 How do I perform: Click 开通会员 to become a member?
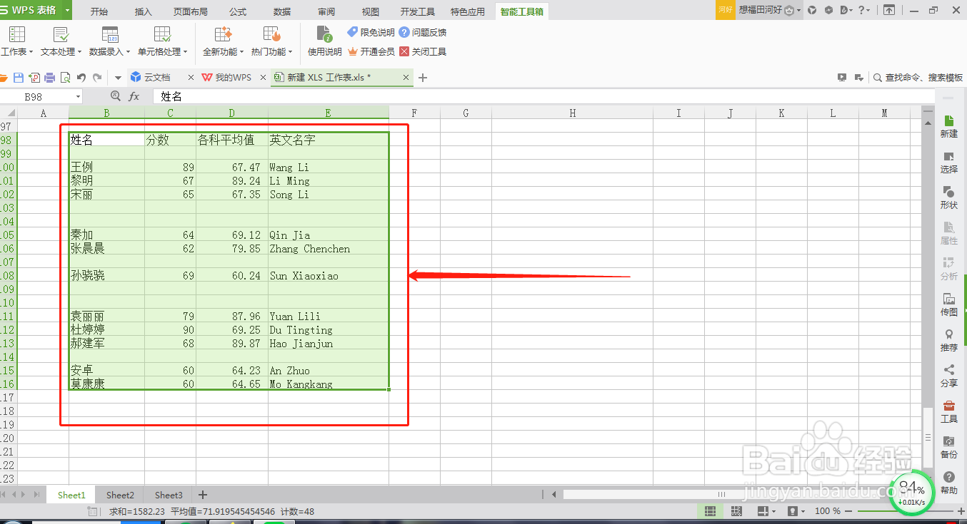click(x=371, y=51)
